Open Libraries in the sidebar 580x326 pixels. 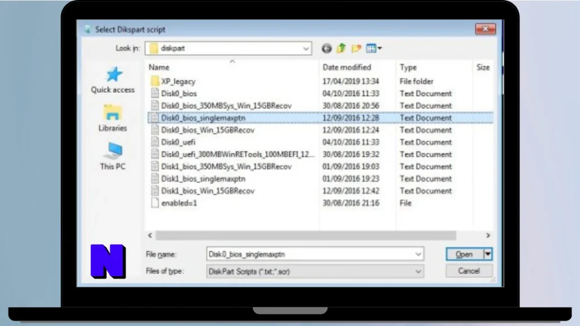point(113,118)
